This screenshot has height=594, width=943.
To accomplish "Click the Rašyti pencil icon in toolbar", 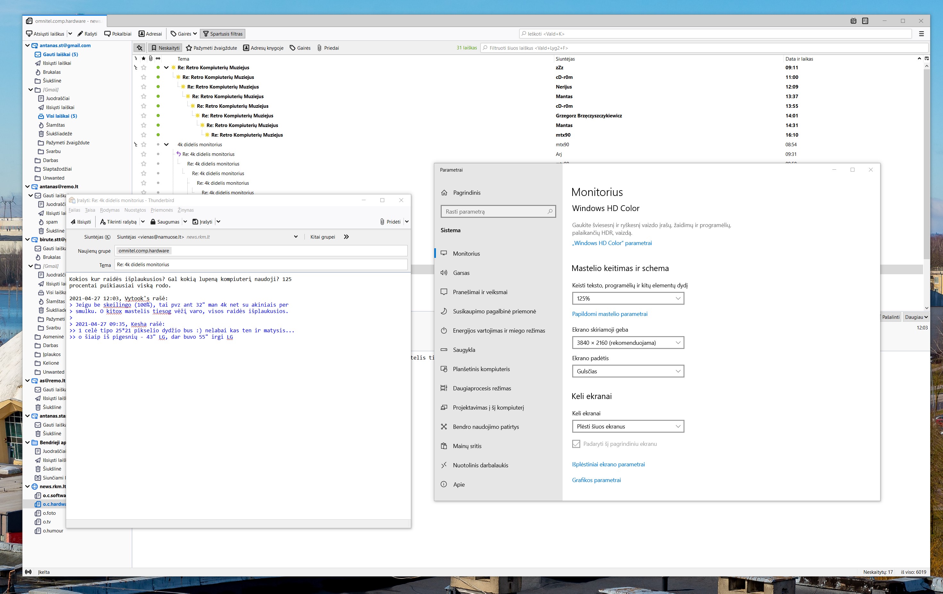I will click(x=80, y=34).
